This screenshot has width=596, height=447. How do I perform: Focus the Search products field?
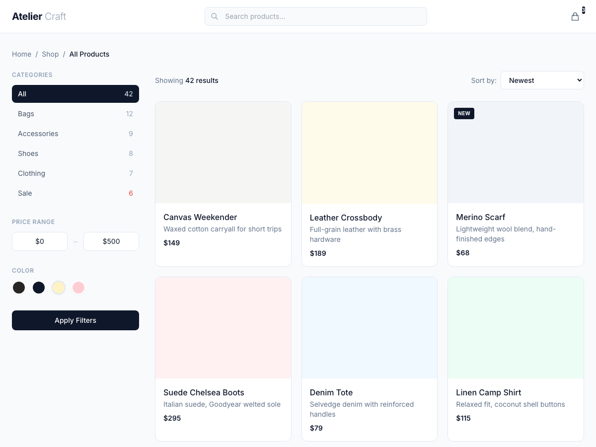(x=316, y=16)
